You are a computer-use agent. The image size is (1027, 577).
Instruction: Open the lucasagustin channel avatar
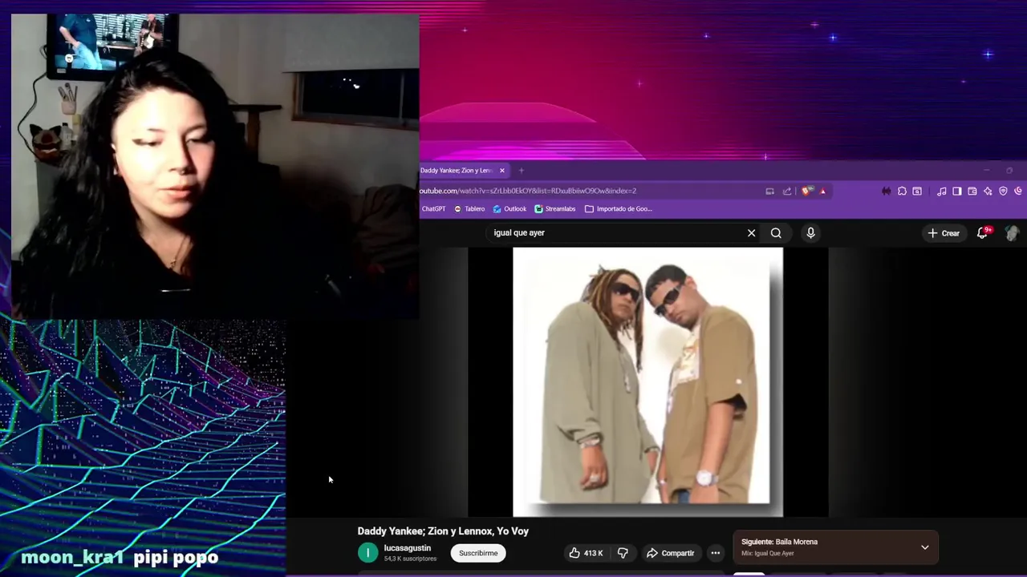click(367, 553)
